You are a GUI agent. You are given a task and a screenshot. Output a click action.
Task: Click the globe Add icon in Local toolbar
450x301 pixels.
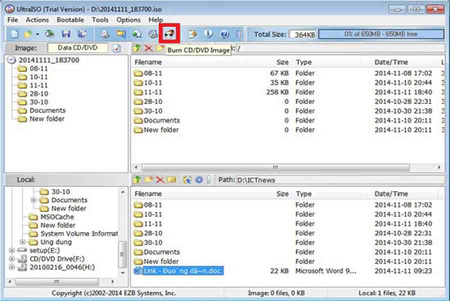click(x=187, y=180)
